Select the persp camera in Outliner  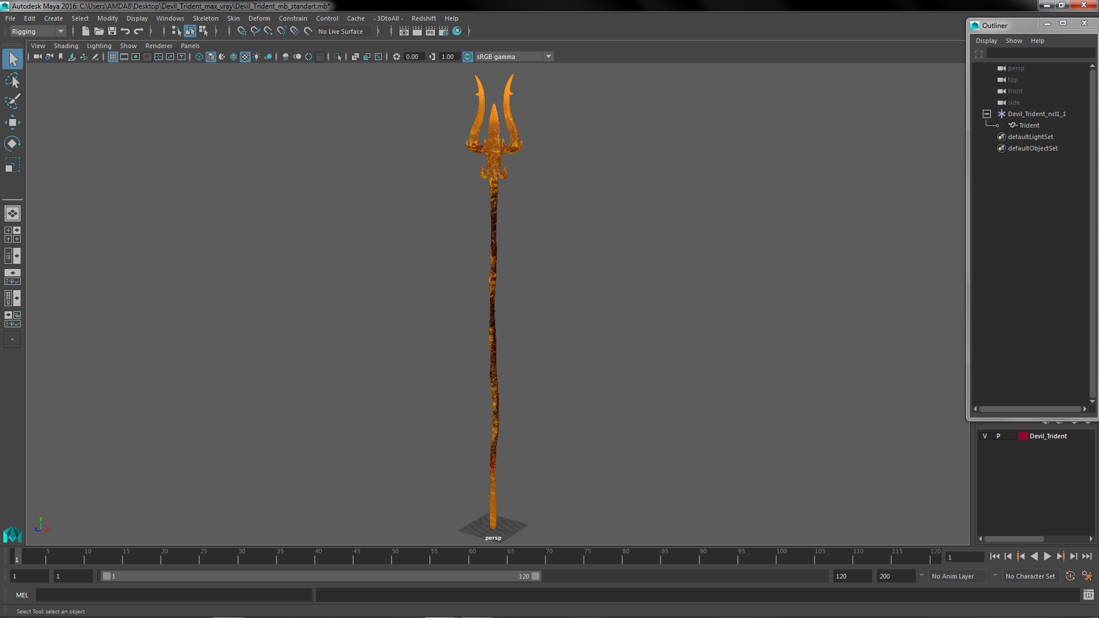(x=1016, y=68)
